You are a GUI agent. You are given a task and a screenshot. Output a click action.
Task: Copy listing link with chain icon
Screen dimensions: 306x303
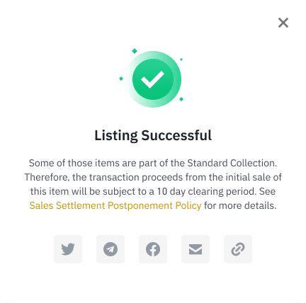coord(238,249)
